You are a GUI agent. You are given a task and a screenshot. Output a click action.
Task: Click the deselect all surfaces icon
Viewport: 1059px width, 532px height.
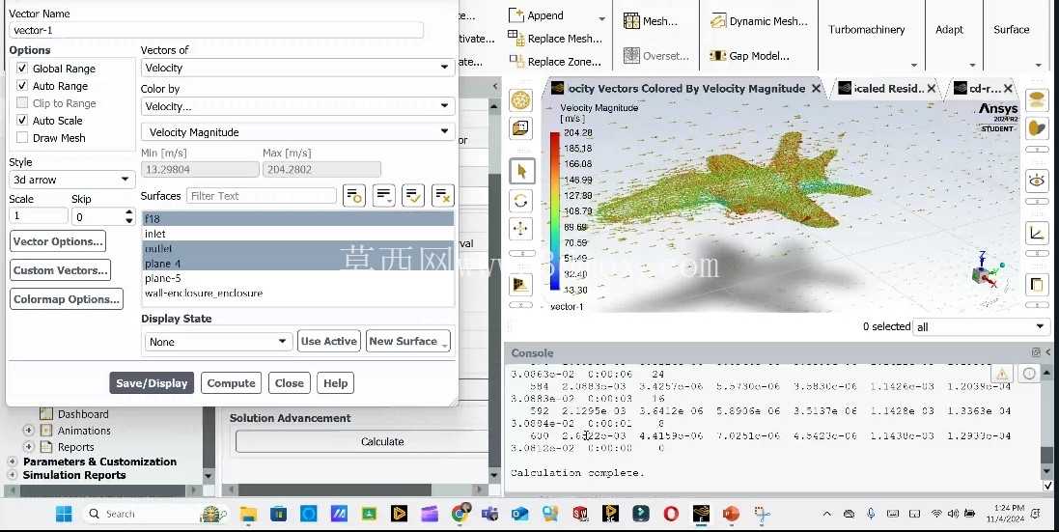click(x=442, y=196)
